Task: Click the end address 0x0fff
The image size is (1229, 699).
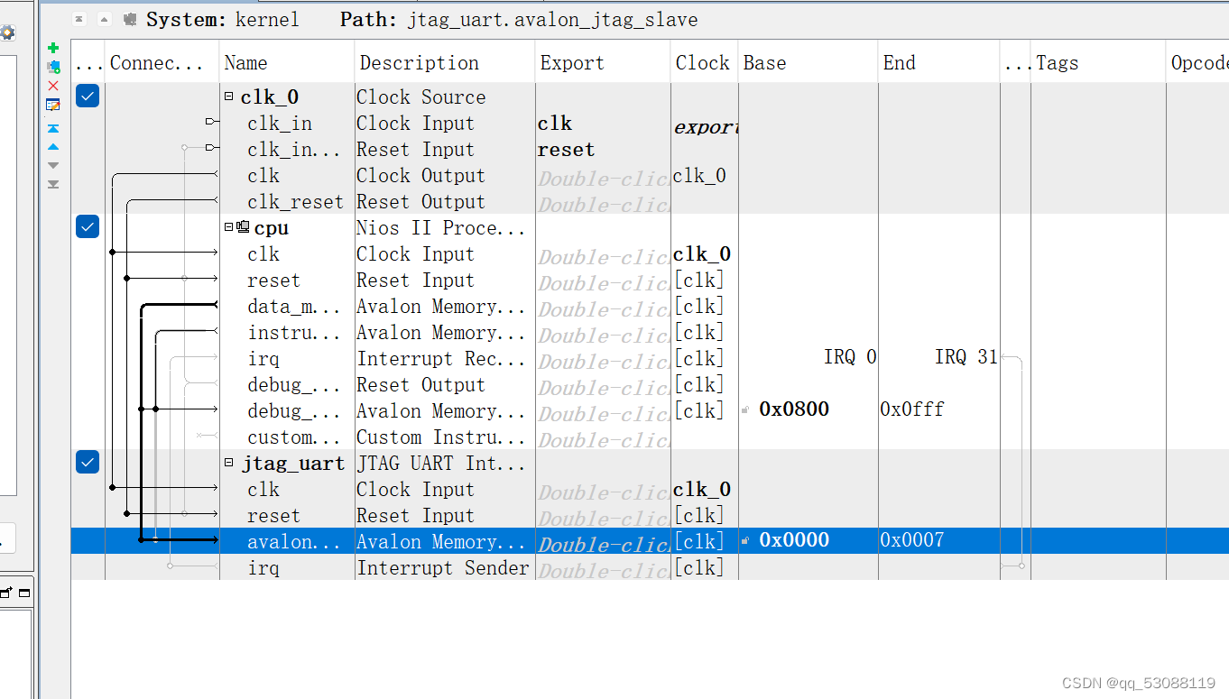Action: click(912, 409)
